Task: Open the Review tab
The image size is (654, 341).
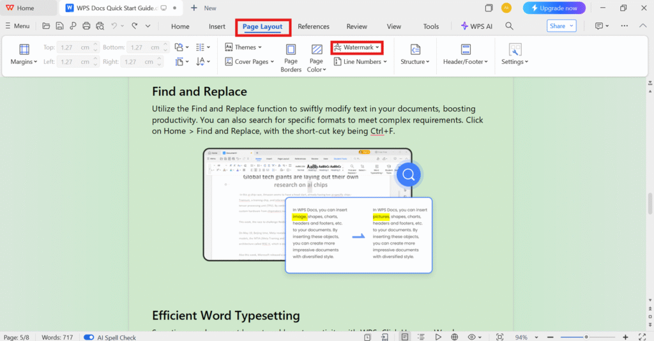Action: [356, 26]
